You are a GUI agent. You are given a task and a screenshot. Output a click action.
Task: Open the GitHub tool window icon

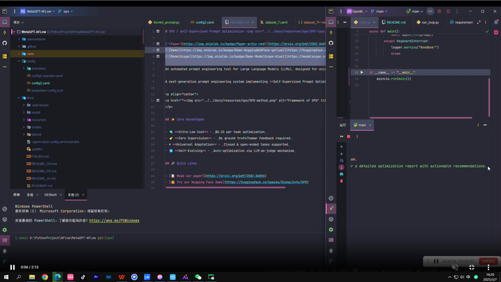5,42
